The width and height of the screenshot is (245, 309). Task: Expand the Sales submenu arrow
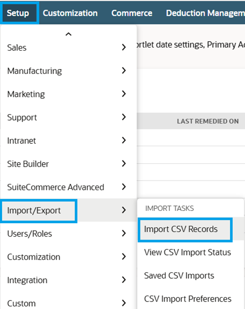pos(124,47)
